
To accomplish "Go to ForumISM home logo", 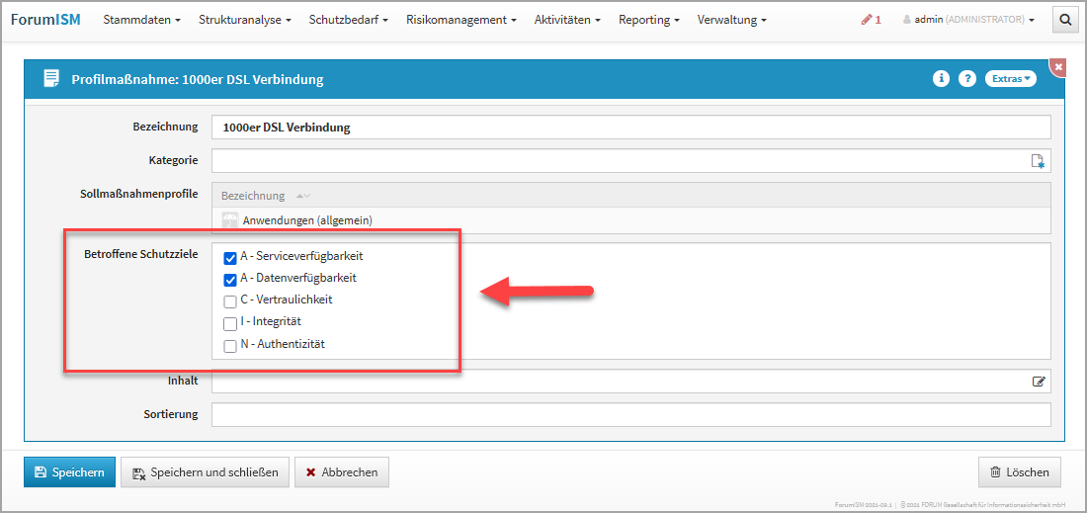I will coord(45,20).
